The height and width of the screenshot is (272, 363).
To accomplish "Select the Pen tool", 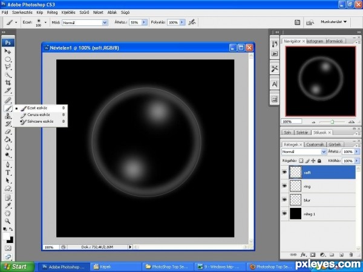I will (x=8, y=164).
